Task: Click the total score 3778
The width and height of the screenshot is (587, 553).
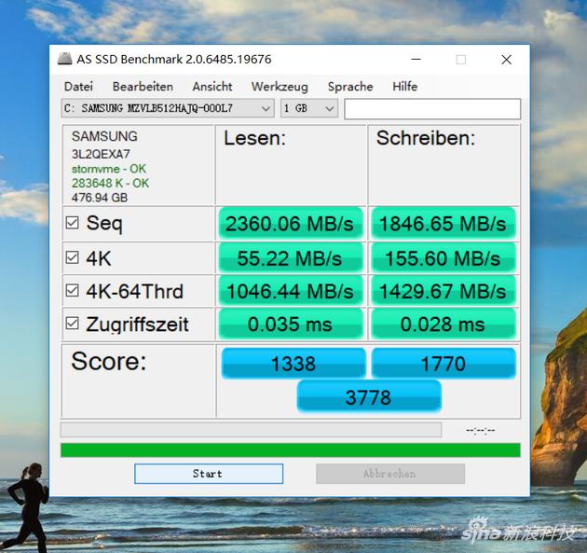Action: tap(369, 396)
